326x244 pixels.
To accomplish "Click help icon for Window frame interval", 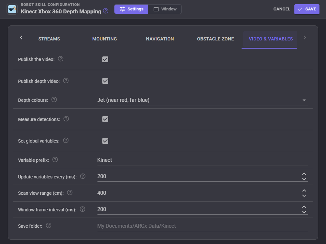I will tap(82, 209).
